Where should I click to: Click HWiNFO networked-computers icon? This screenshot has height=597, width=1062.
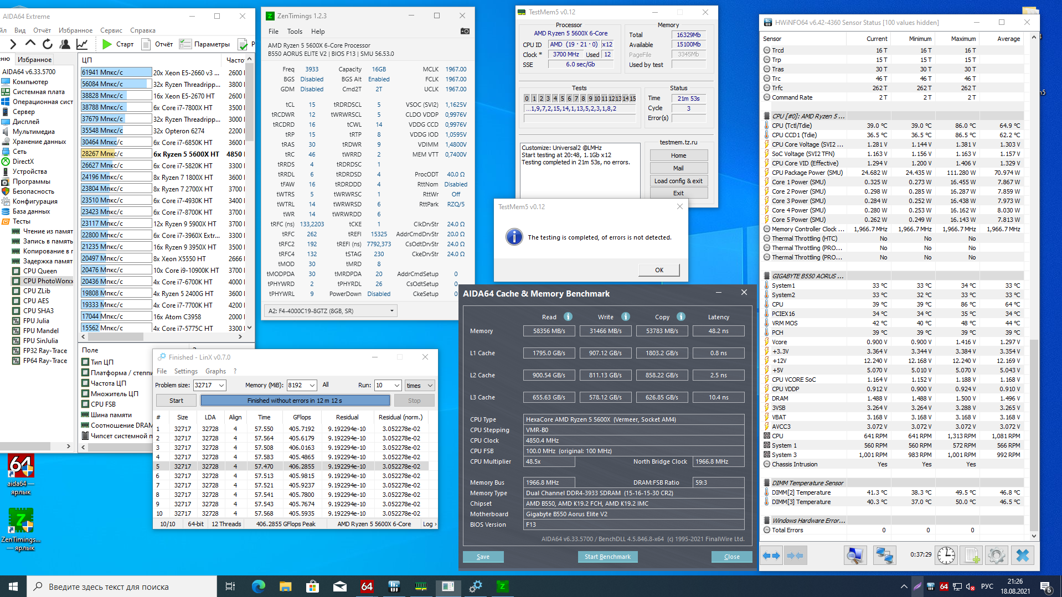885,556
